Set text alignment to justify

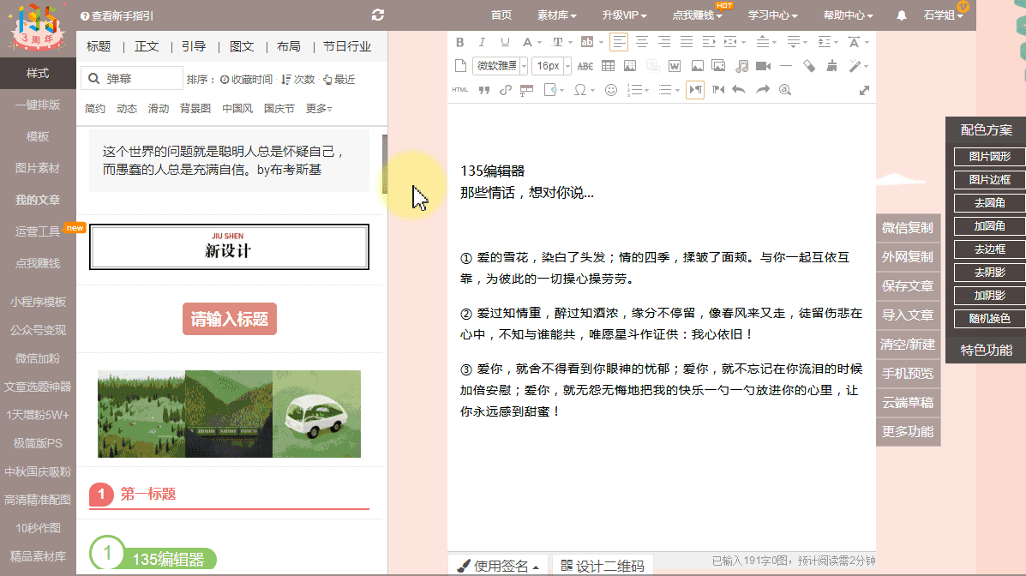point(687,43)
